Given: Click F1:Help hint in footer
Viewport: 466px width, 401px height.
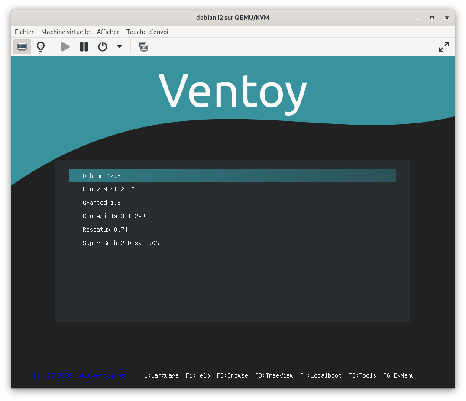Looking at the screenshot, I should 197,375.
